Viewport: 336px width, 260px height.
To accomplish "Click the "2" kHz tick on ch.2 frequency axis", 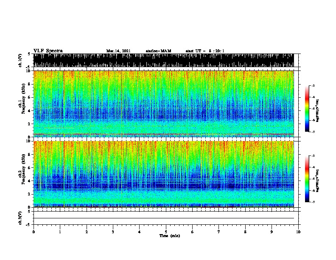I will [x=29, y=194].
